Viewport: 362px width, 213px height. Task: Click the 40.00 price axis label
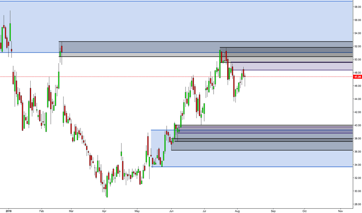358,125
